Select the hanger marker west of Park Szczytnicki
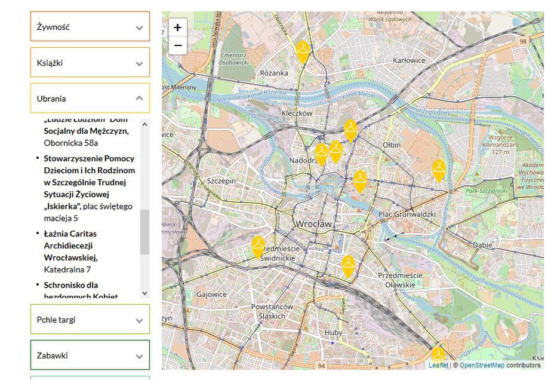The height and width of the screenshot is (380, 551). pos(439,170)
